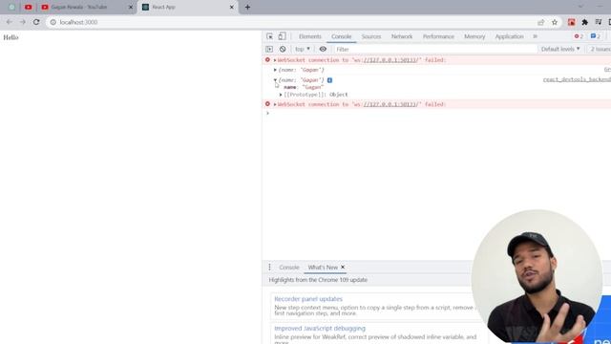Open the Sources tab

coord(371,36)
